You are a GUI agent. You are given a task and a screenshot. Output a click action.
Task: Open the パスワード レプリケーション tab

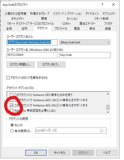[67, 13]
